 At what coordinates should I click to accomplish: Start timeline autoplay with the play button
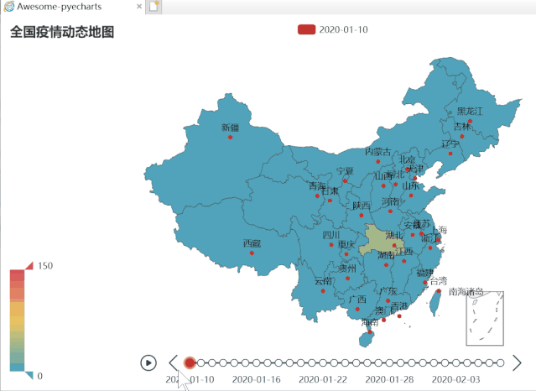click(x=148, y=362)
